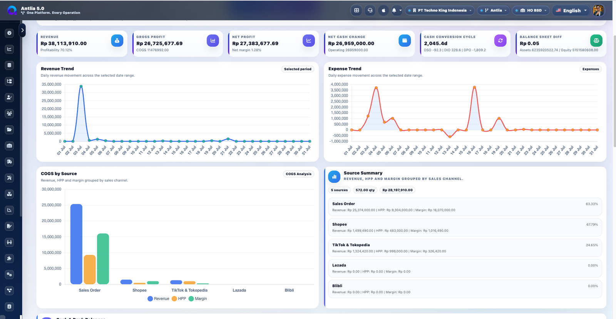The width and height of the screenshot is (616, 319).
Task: Click the Net Cash Change wallet icon
Action: (x=405, y=40)
